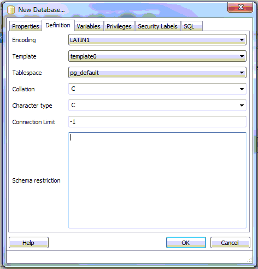Viewport: 258px width, 269px height.
Task: Click the Cancel button
Action: 230,243
